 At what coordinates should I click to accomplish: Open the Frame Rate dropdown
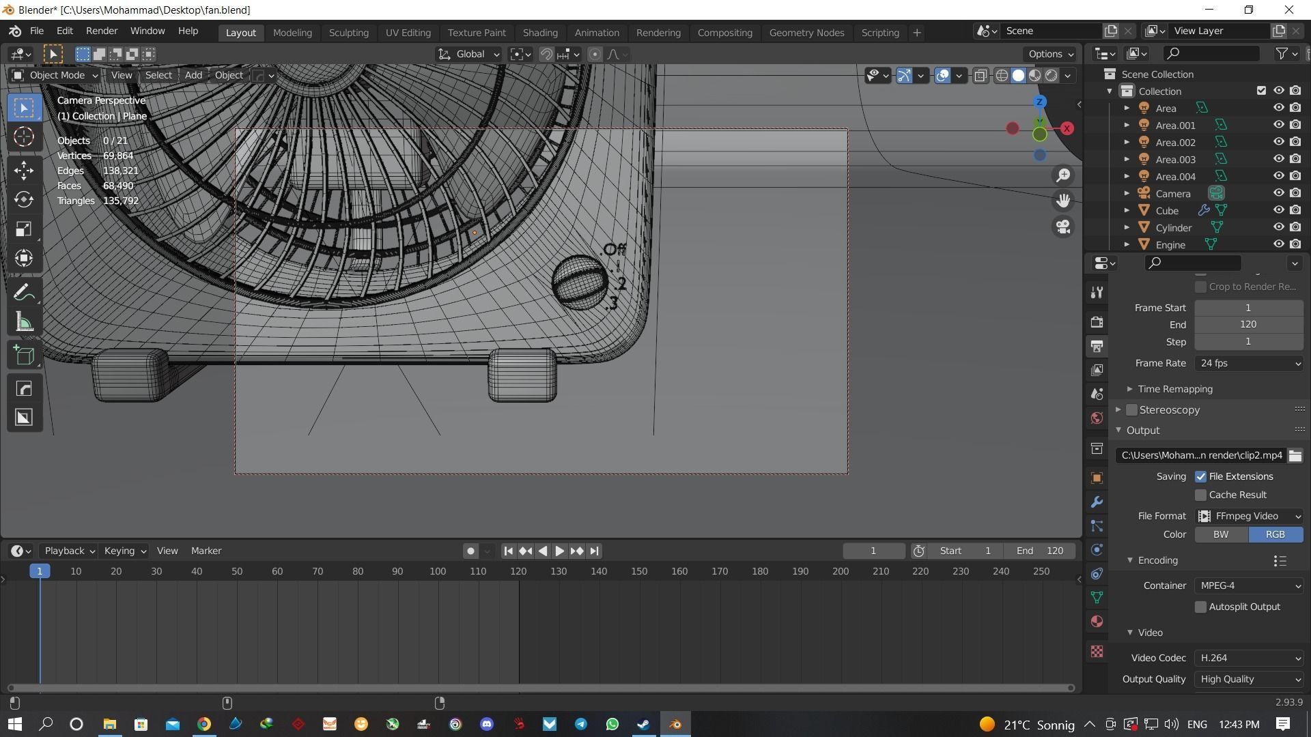tap(1249, 363)
